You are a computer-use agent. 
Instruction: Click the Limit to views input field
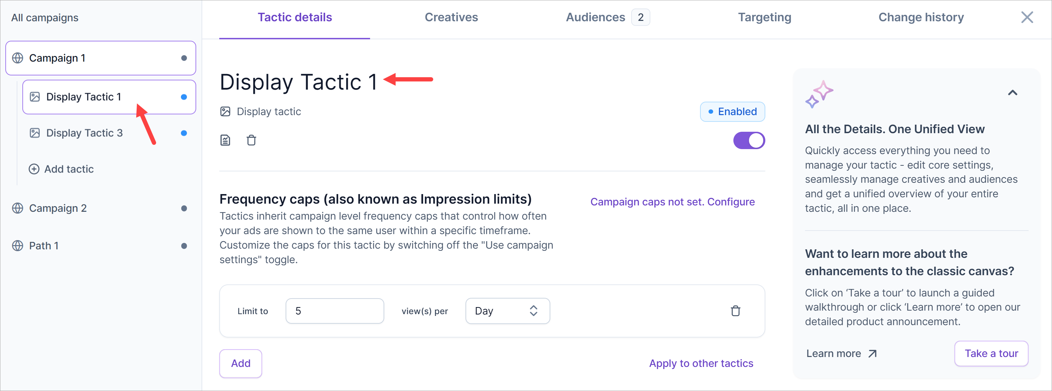(335, 311)
